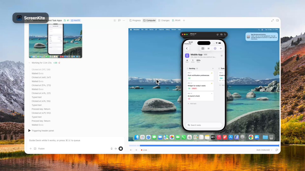Add a task to Backlog with plus icon

213,68
